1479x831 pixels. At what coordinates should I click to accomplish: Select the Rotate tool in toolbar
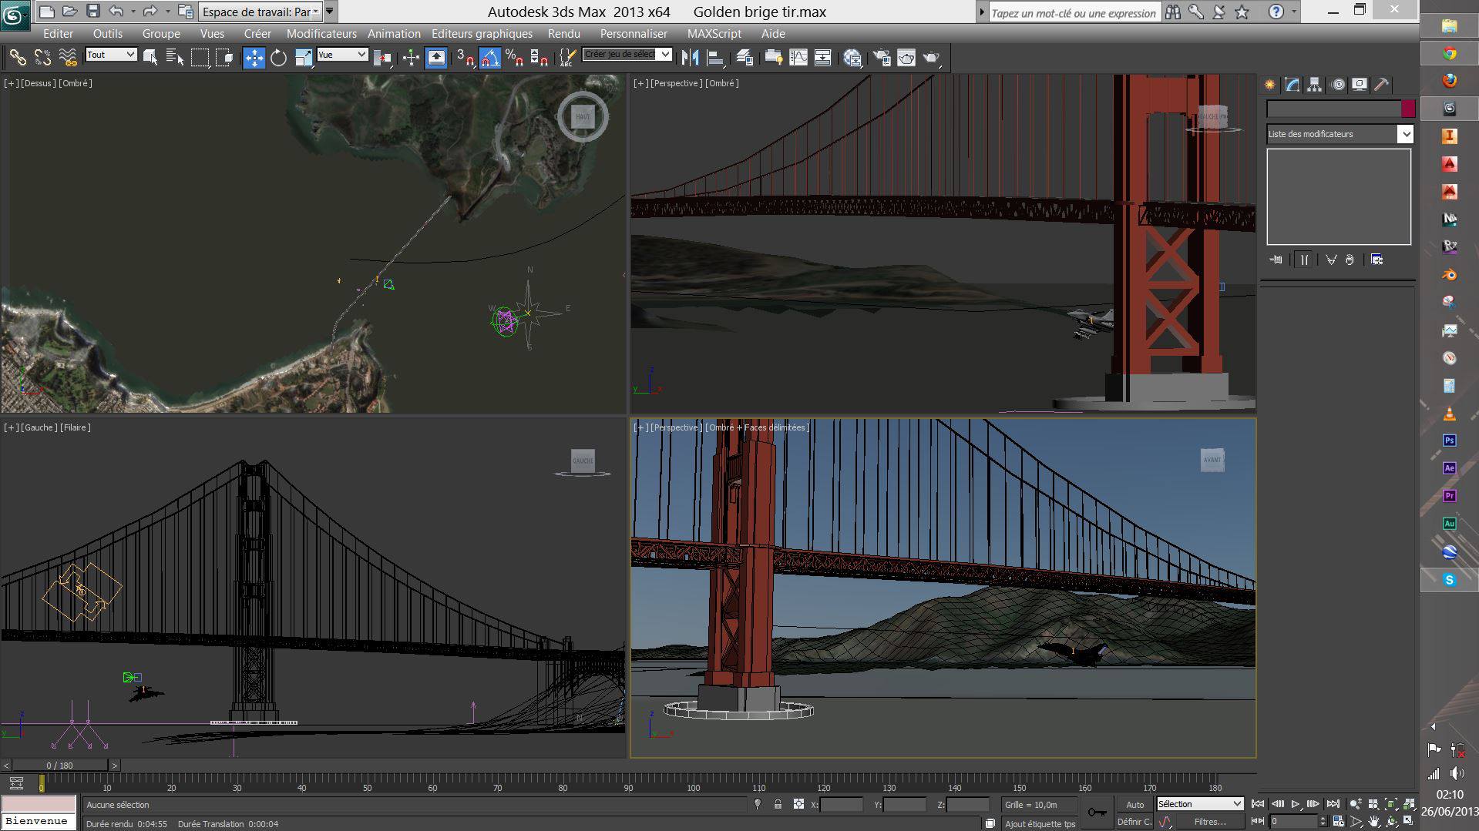pyautogui.click(x=278, y=58)
